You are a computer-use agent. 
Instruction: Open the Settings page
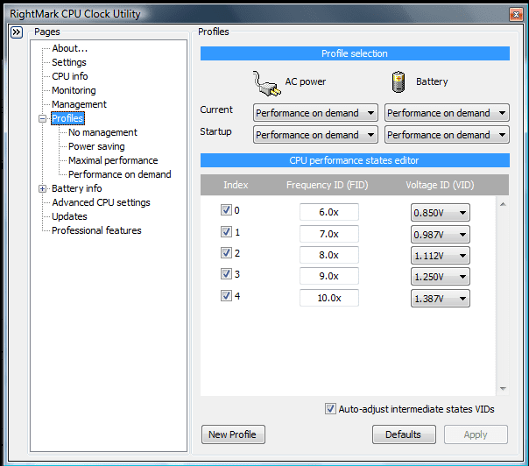click(69, 62)
